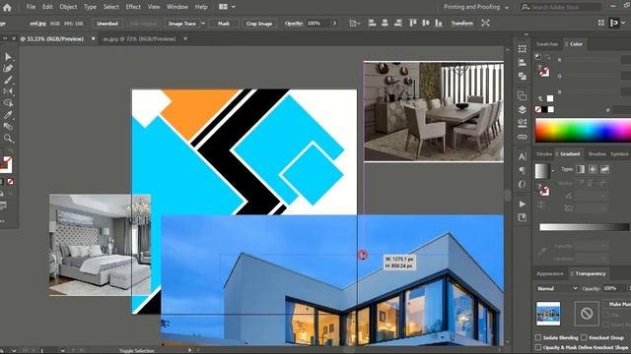Select freeform gradient type icon

click(604, 169)
